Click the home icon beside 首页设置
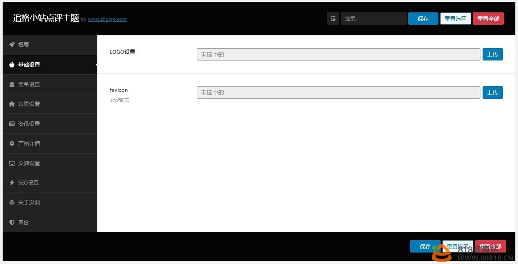The height and width of the screenshot is (264, 518). click(x=12, y=104)
